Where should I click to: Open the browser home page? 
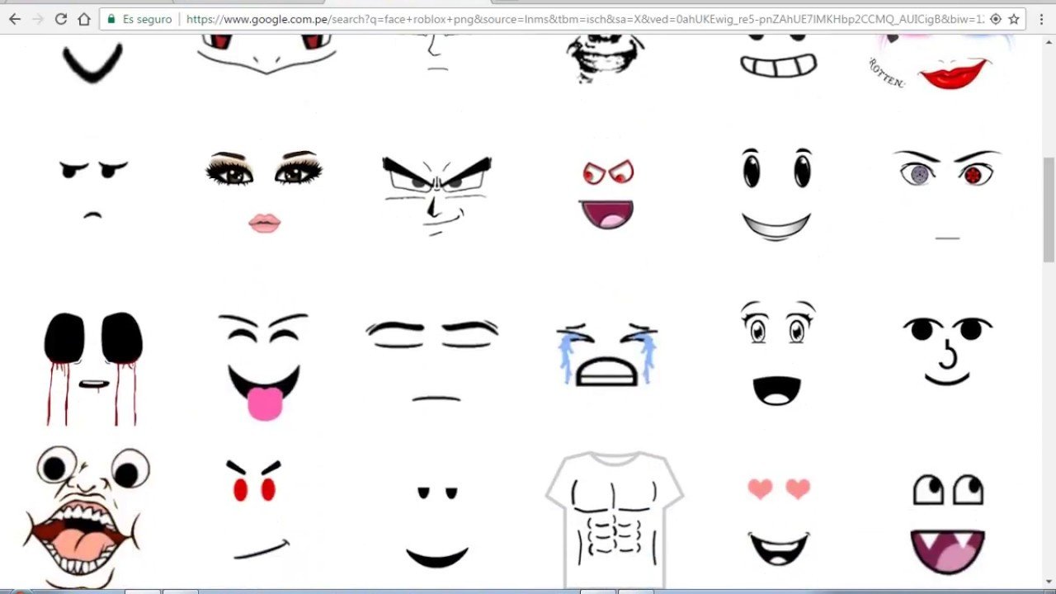83,19
